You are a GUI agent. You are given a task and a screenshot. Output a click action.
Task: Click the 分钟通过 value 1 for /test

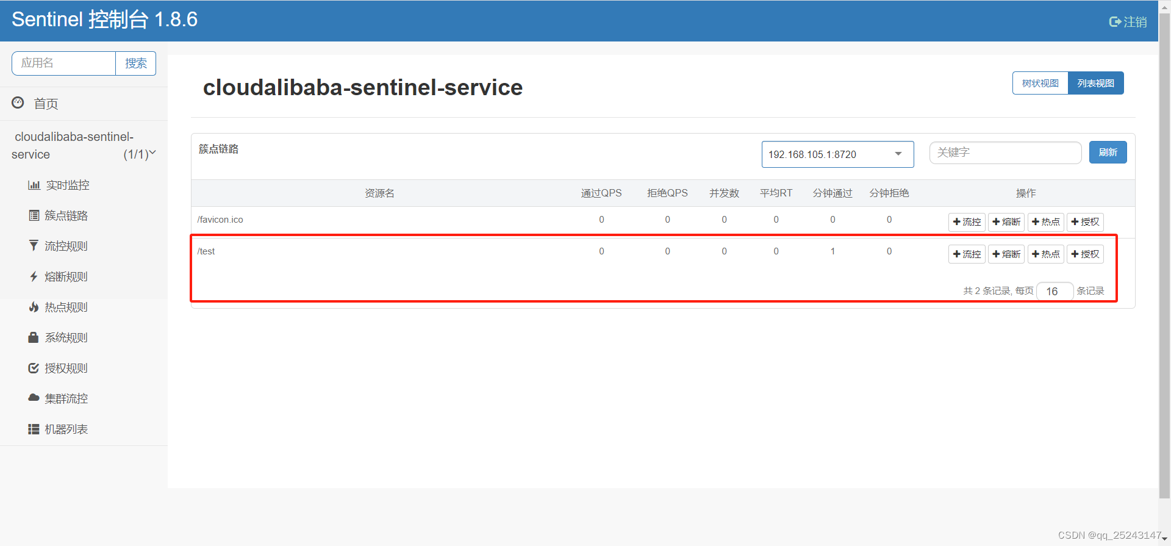click(833, 251)
